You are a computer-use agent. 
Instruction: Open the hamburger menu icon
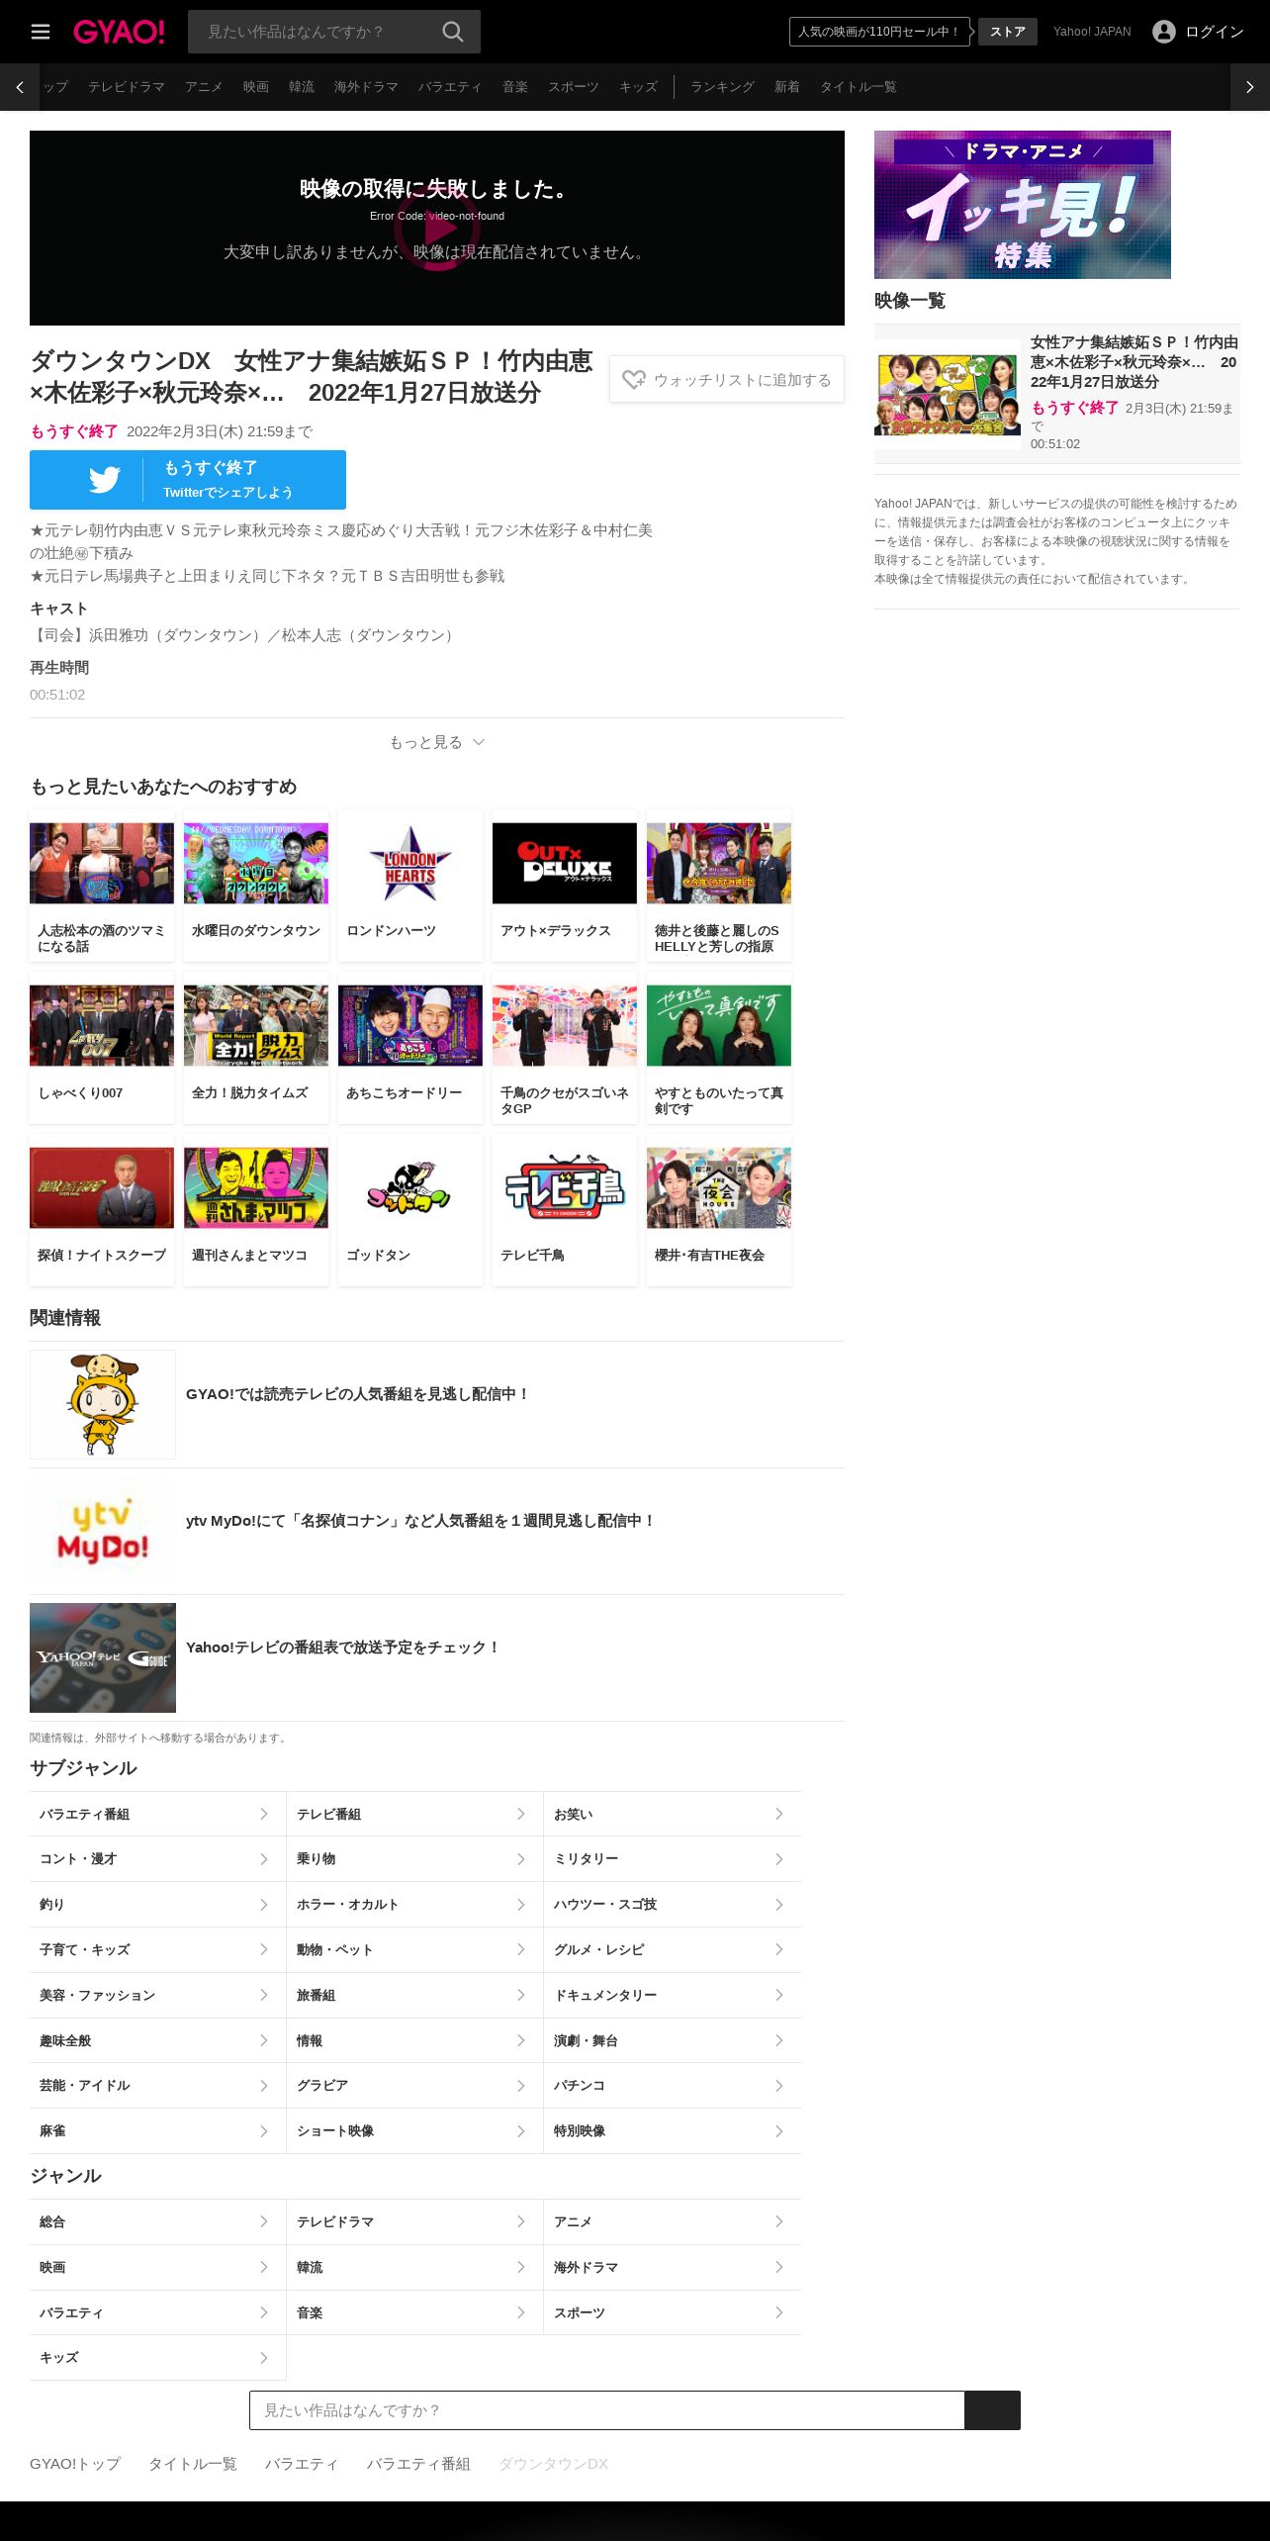tap(41, 32)
